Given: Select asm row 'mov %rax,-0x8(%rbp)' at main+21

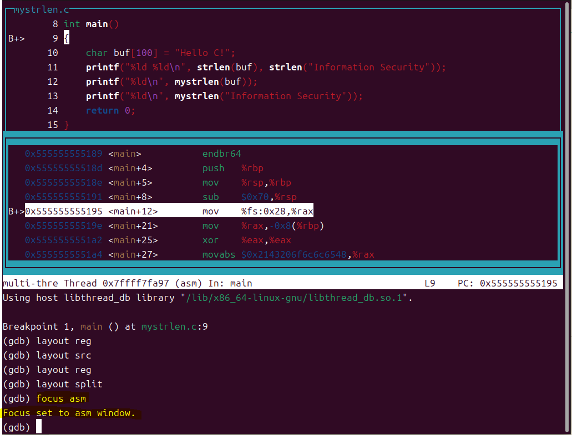Looking at the screenshot, I should [174, 226].
